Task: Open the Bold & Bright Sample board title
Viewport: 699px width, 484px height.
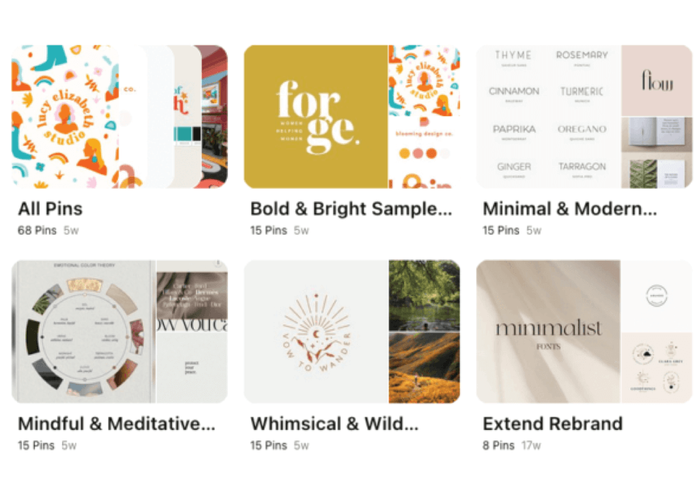Action: point(352,209)
